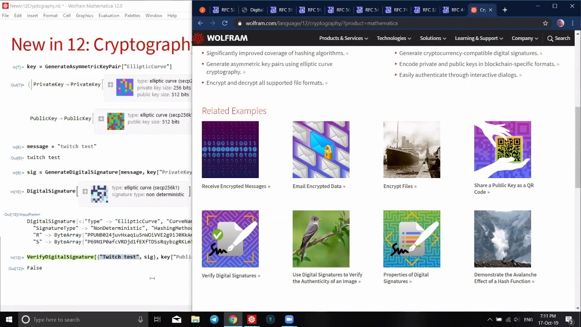Switch to Mathematica via the taskbar icon
Image resolution: width=581 pixels, height=327 pixels.
point(251,320)
